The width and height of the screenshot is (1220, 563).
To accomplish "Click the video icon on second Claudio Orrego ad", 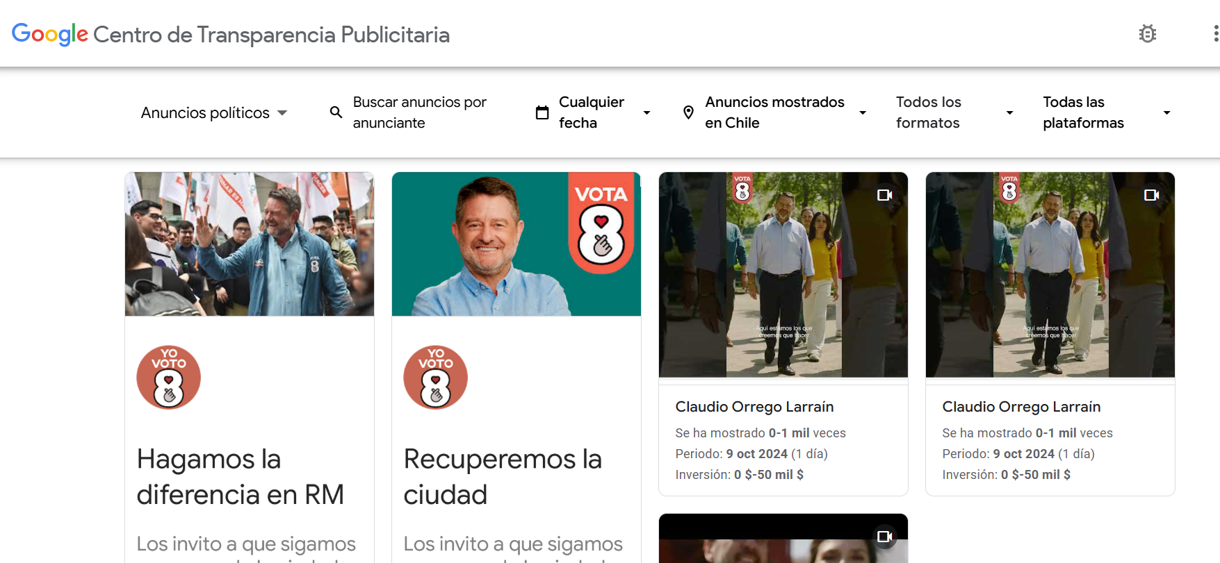I will [1151, 195].
